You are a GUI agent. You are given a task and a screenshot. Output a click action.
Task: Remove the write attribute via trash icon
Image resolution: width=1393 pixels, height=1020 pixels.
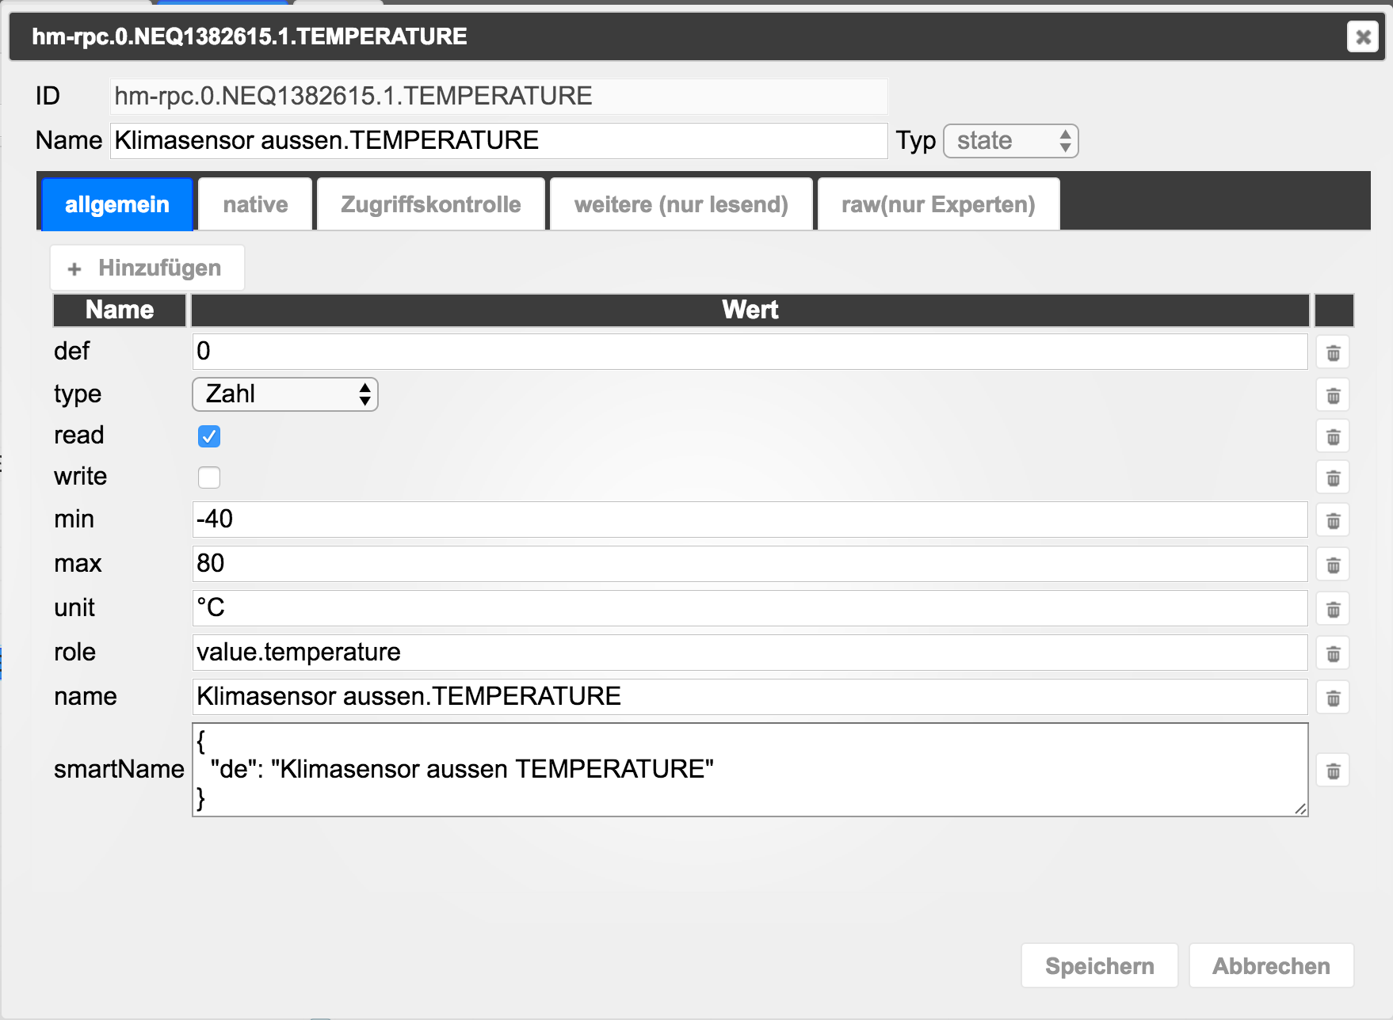pyautogui.click(x=1333, y=478)
